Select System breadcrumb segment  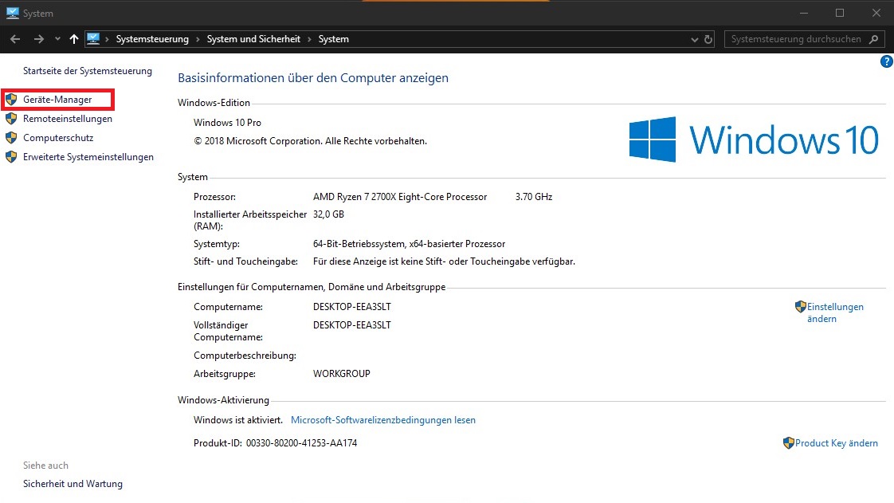[x=334, y=39]
